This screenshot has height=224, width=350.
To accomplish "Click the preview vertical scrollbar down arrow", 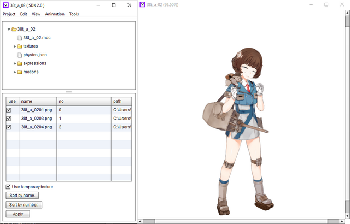I will coord(347,216).
